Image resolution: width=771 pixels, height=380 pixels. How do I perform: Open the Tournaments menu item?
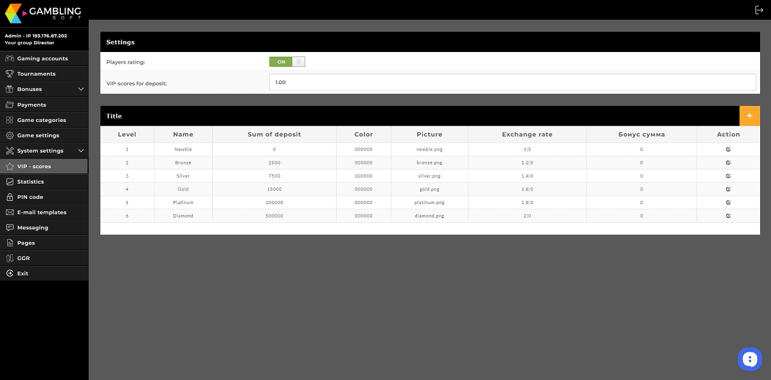pyautogui.click(x=44, y=74)
